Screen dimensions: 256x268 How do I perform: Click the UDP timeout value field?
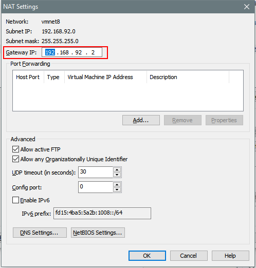[x=96, y=172]
